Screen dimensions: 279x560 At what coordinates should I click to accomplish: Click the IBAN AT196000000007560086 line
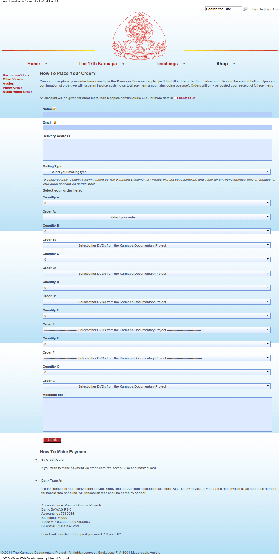[x=66, y=522]
